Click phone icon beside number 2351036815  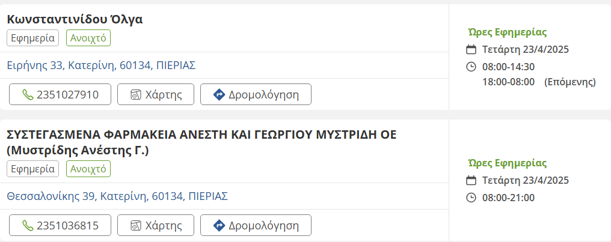28,226
